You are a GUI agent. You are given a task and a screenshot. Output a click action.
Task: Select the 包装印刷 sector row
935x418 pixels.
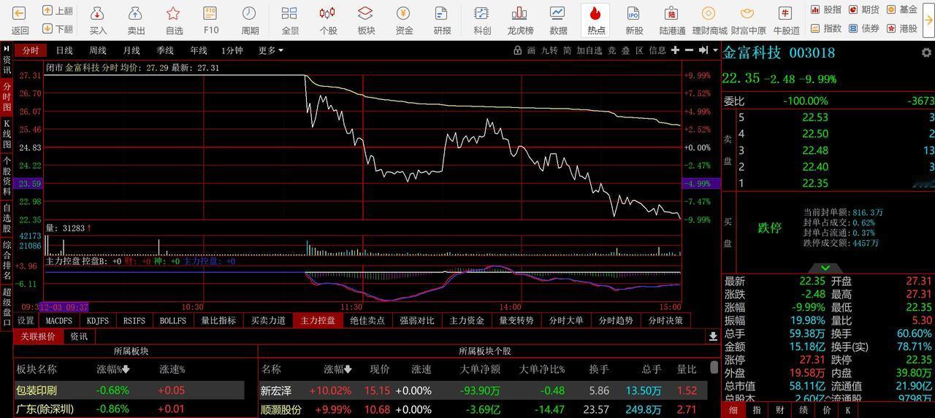pyautogui.click(x=129, y=390)
